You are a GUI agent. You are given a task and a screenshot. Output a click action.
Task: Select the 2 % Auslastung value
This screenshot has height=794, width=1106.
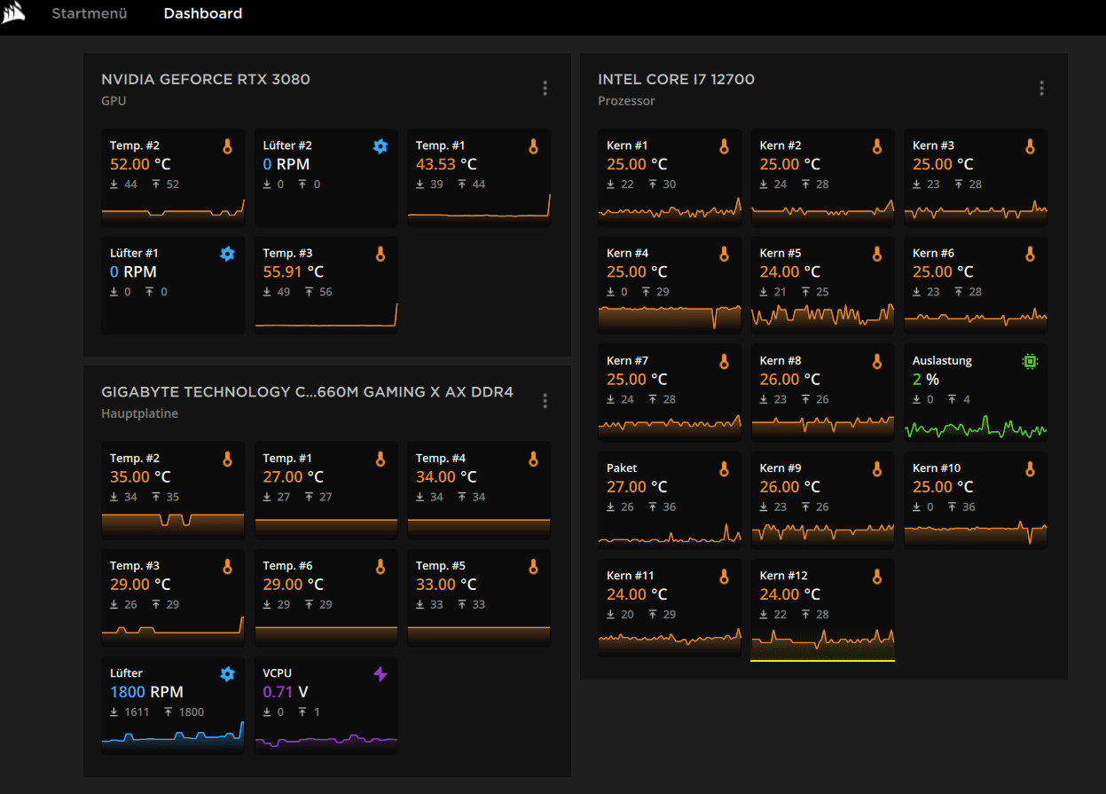[x=926, y=379]
